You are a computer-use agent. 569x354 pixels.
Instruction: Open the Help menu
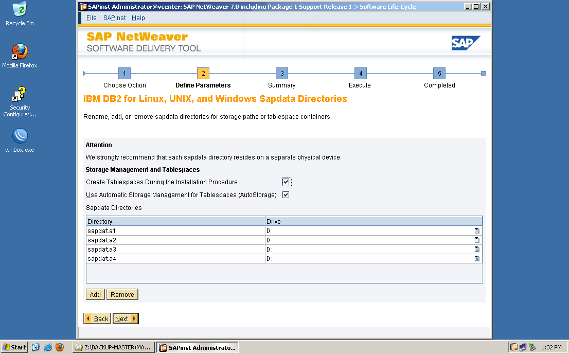138,18
